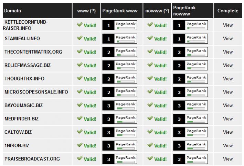Click PageRank nowww badge for BAYOUMAGIC.BIZ

coord(190,106)
